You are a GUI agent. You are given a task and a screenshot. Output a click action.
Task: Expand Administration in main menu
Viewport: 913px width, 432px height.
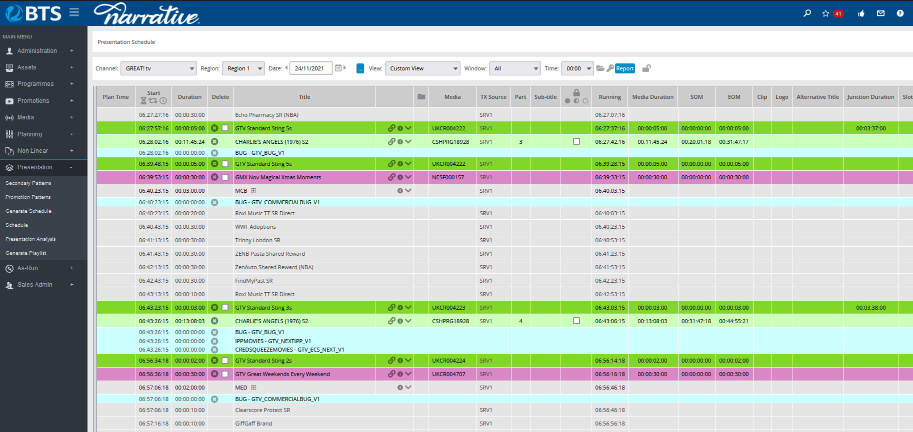[71, 51]
